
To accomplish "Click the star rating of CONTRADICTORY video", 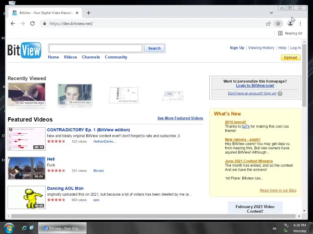I will tap(56, 141).
